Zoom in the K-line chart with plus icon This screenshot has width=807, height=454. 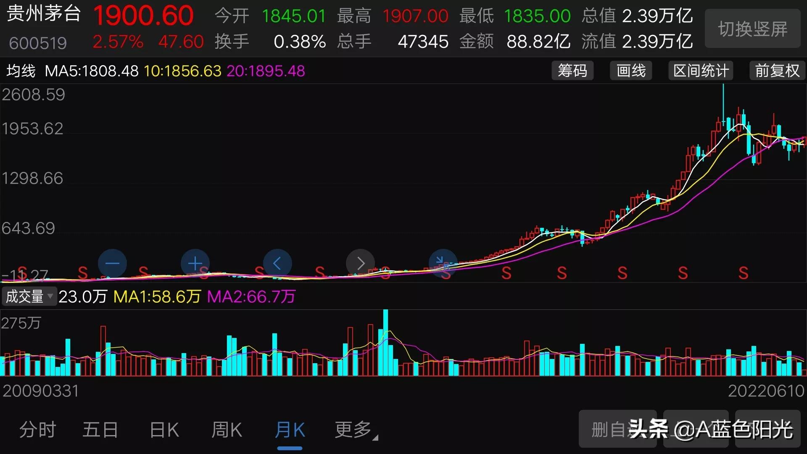(x=195, y=263)
